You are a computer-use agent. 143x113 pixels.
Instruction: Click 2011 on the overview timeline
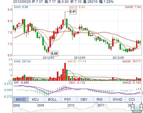tap(101, 105)
